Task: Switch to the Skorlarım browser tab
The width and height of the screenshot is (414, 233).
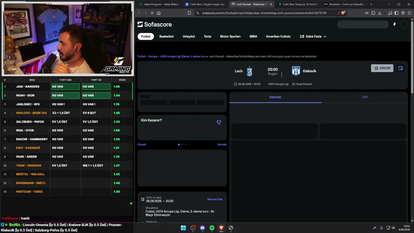Action: pyautogui.click(x=344, y=5)
